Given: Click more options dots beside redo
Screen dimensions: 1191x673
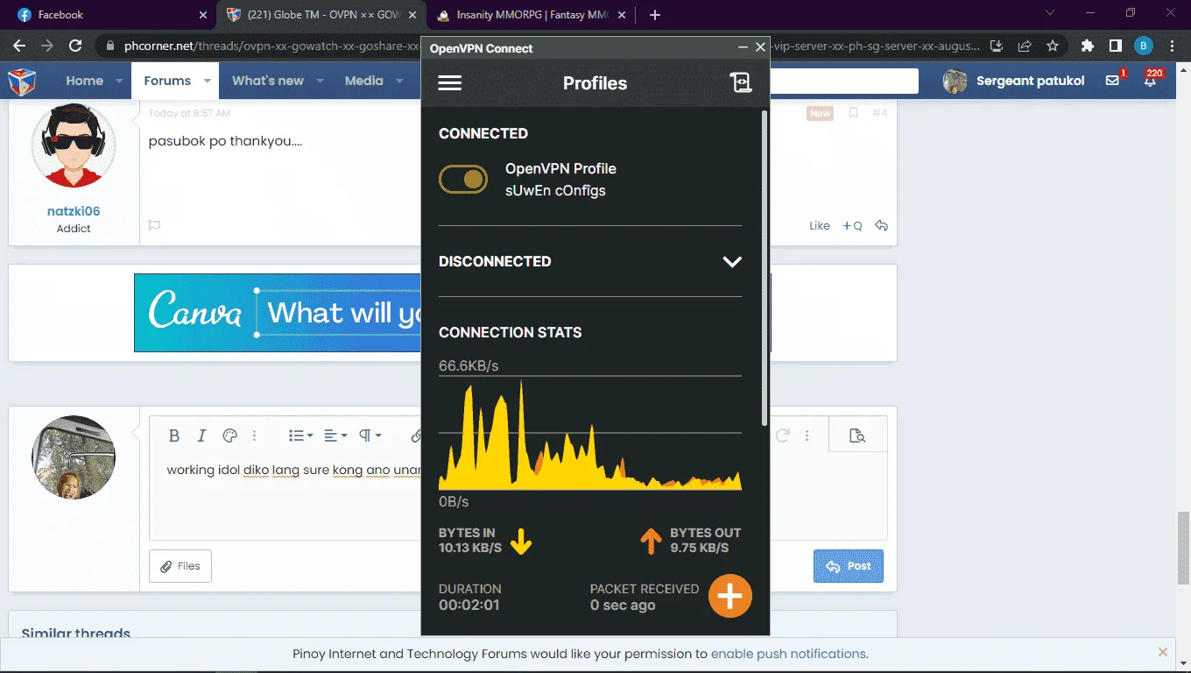Looking at the screenshot, I should click(807, 436).
